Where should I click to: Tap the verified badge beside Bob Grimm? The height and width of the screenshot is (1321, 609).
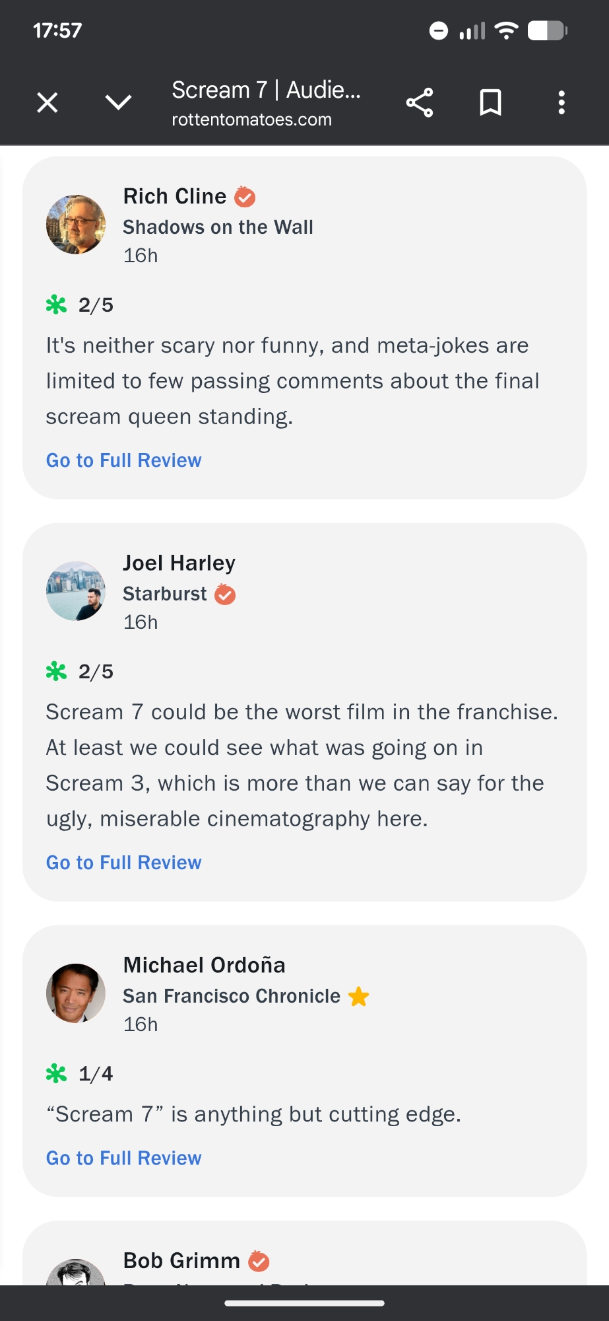(x=259, y=1261)
